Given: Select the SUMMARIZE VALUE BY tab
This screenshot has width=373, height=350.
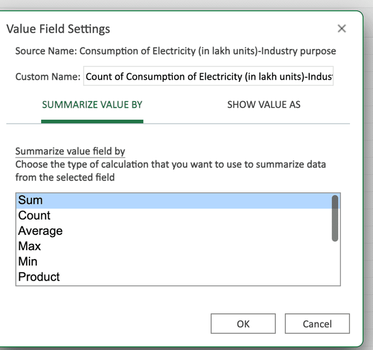Looking at the screenshot, I should tap(92, 105).
